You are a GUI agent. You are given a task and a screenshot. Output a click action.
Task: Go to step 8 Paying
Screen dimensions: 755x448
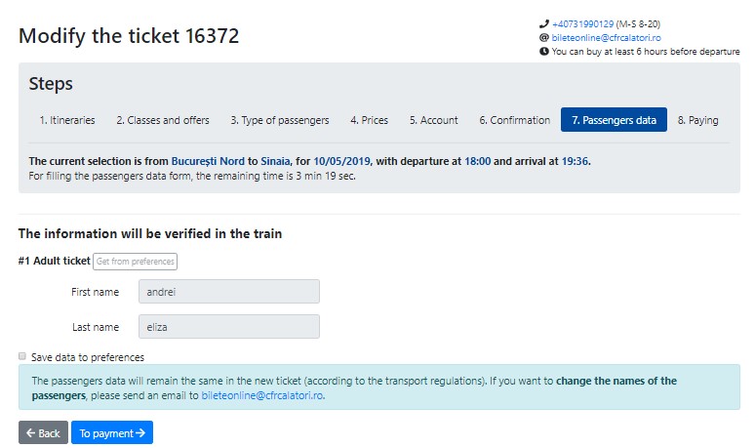coord(698,120)
